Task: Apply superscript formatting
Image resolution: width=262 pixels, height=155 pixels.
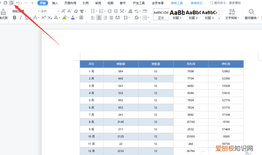Action: (43, 17)
